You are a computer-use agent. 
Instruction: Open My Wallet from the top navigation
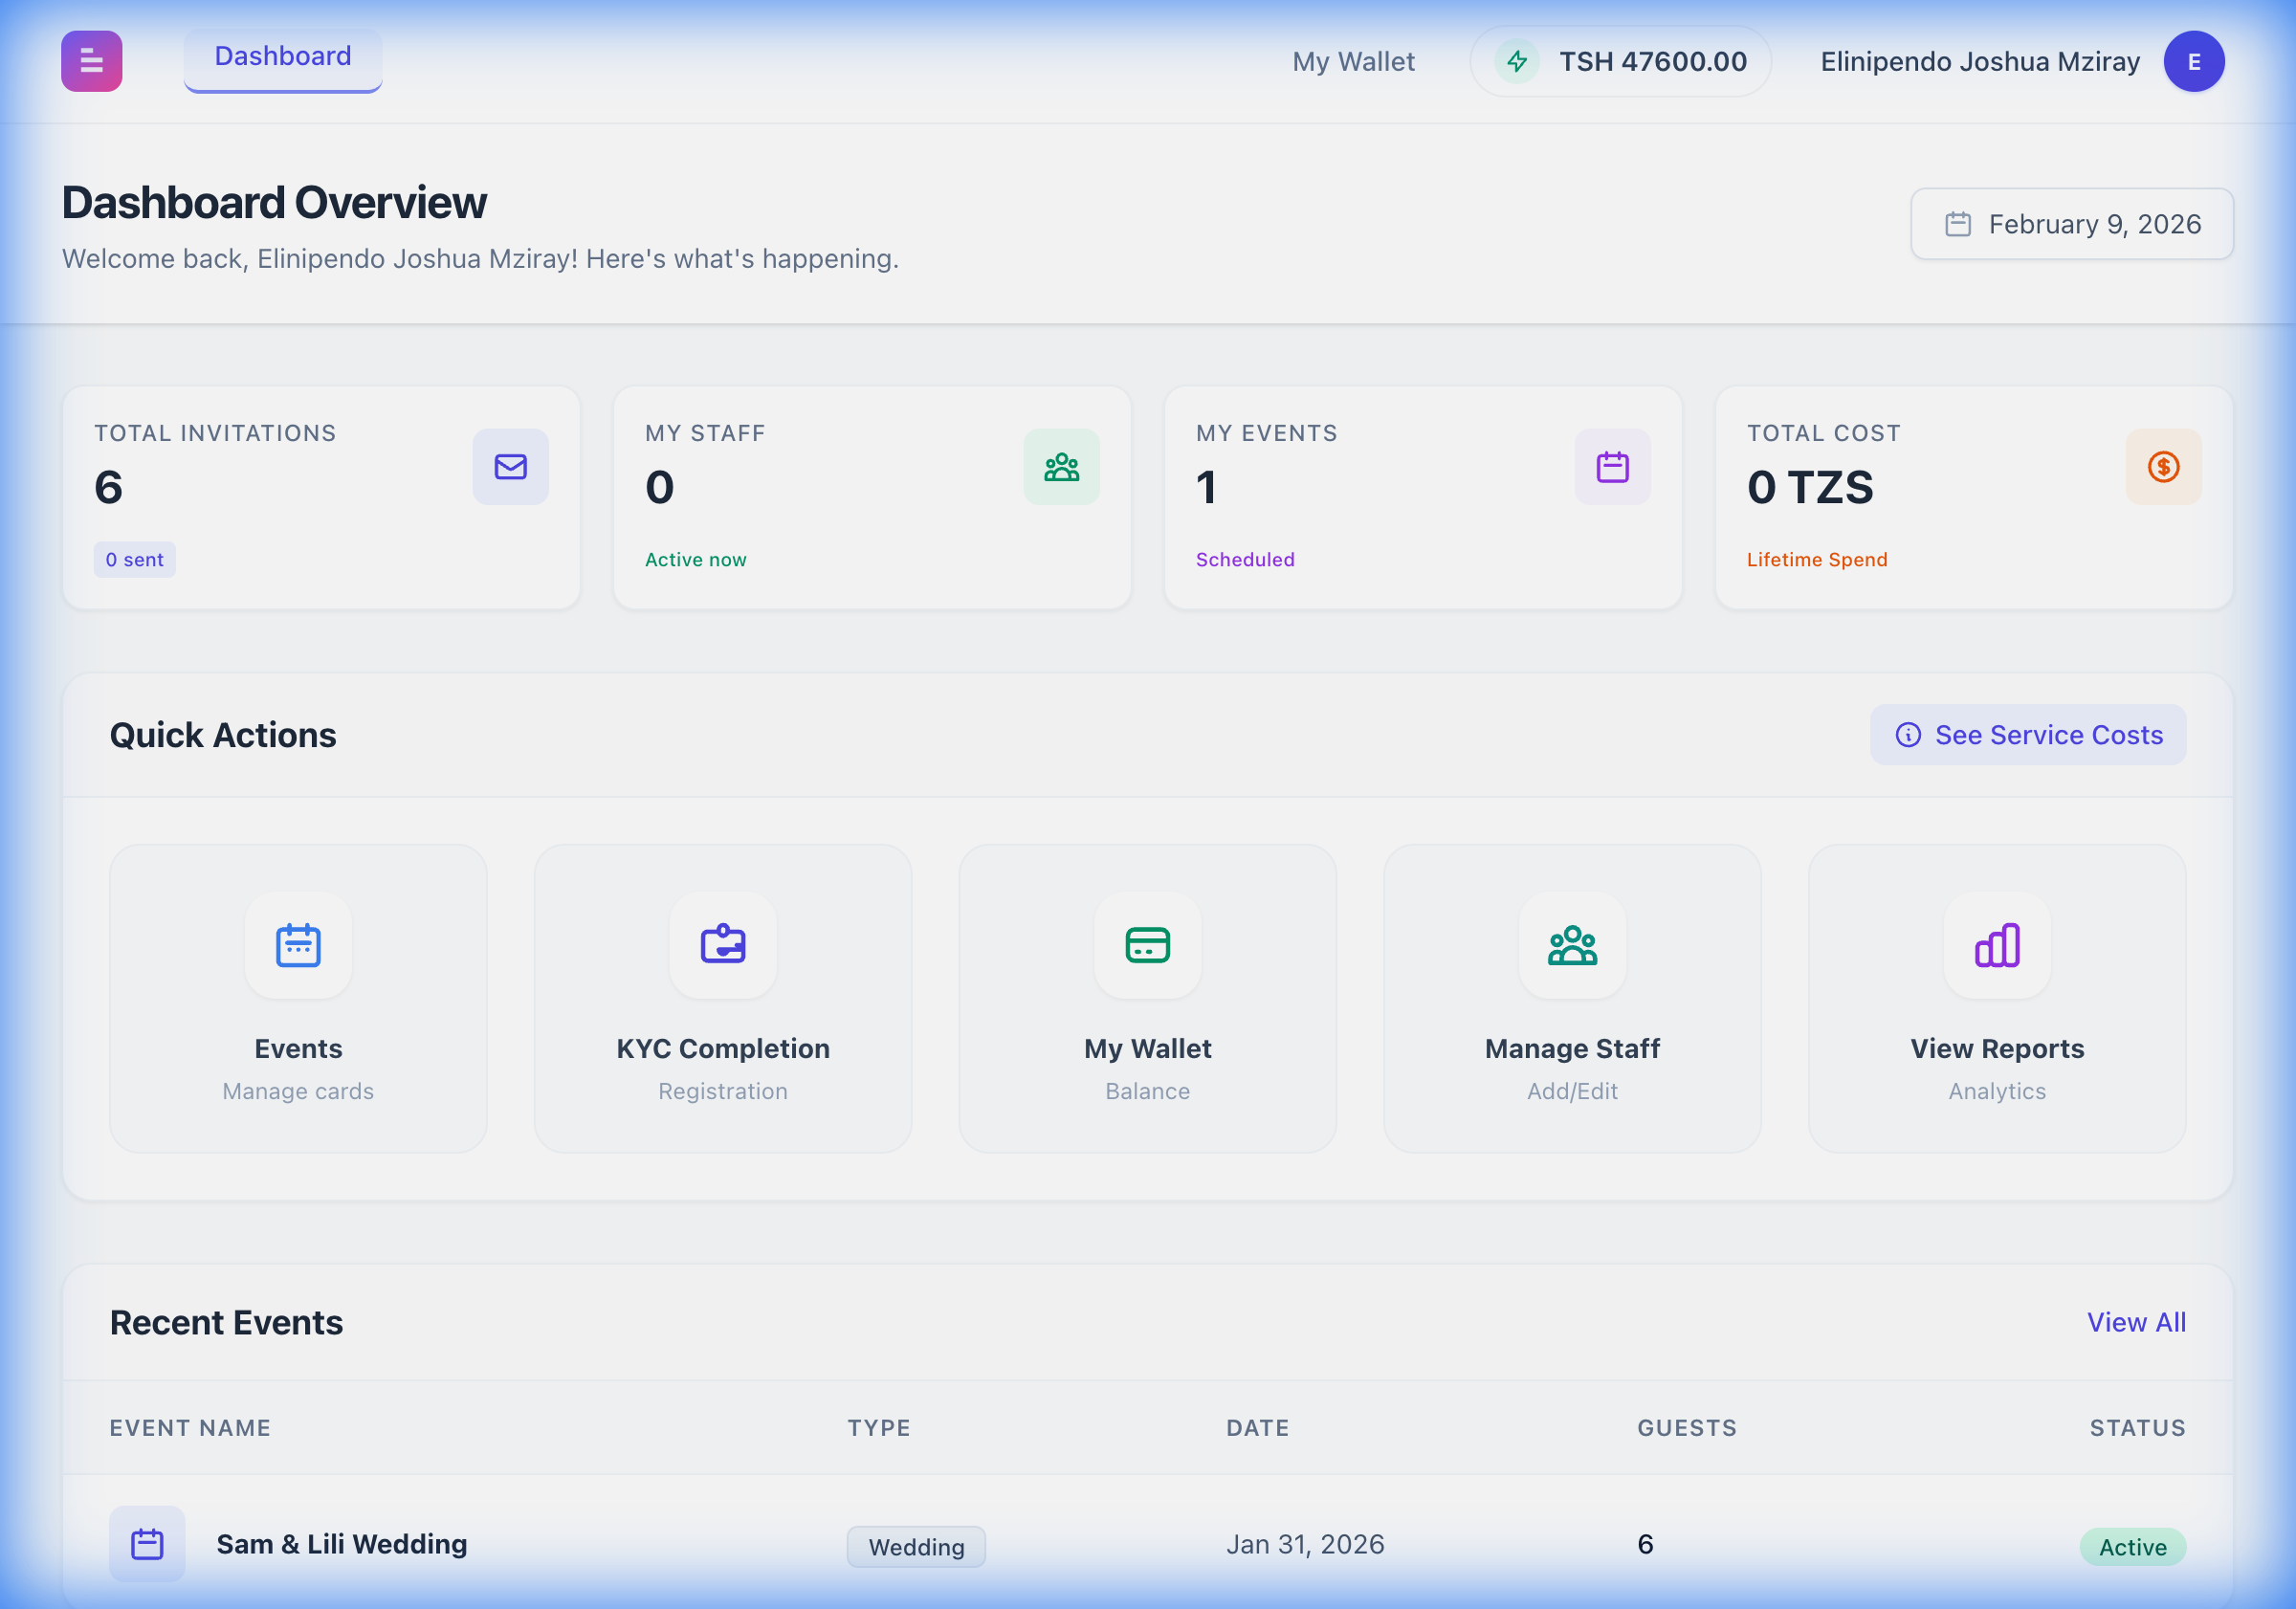click(1353, 61)
